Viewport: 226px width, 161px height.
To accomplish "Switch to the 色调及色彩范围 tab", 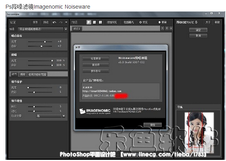I will [x=37, y=74].
